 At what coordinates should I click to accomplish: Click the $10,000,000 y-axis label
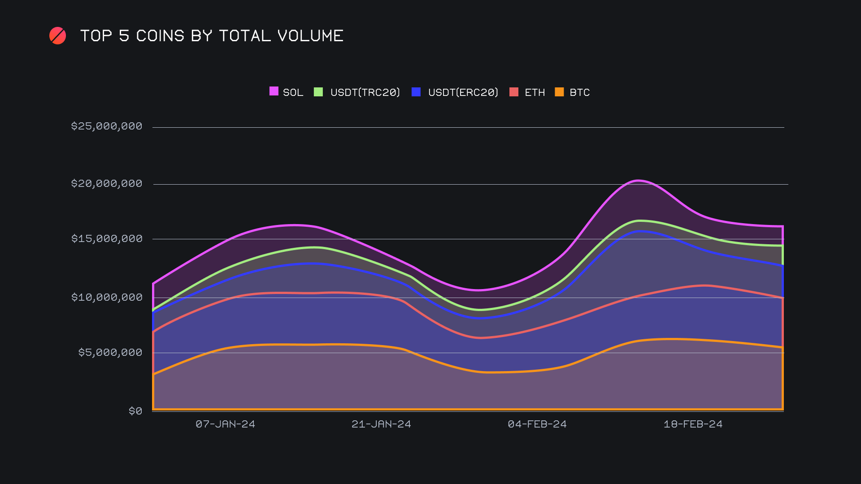pos(107,297)
